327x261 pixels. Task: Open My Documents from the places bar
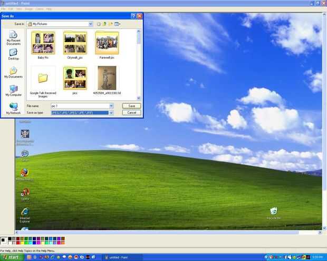(x=13, y=73)
